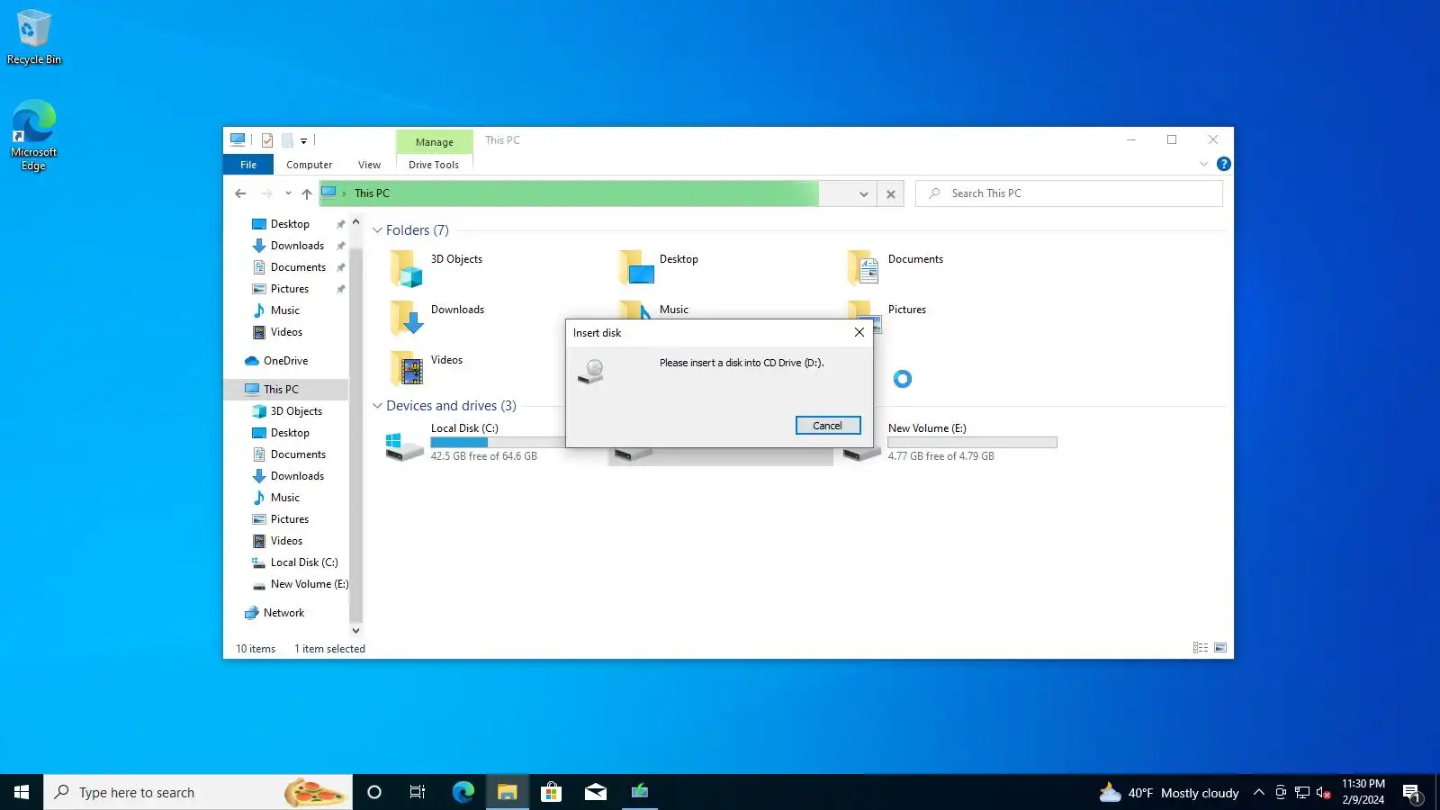Click the Local Disk (C:) usage bar
The image size is (1440, 810).
pos(497,443)
